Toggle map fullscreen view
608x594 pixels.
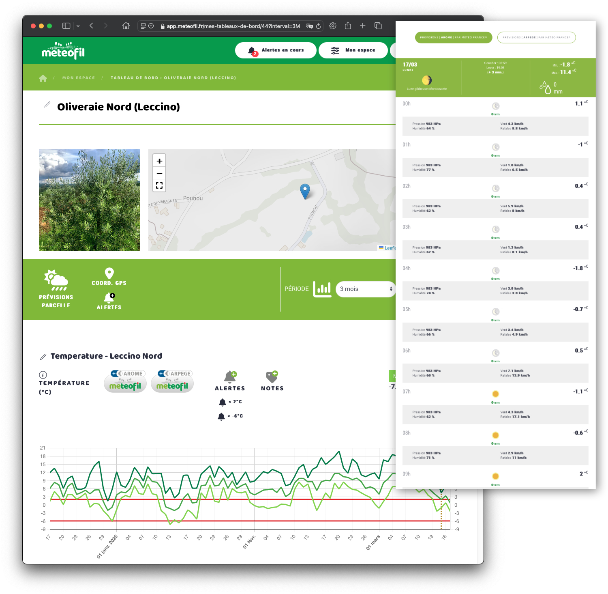click(x=159, y=185)
